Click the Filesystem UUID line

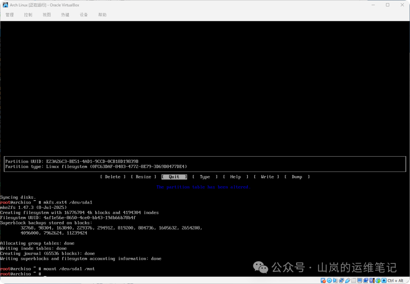tap(68, 218)
